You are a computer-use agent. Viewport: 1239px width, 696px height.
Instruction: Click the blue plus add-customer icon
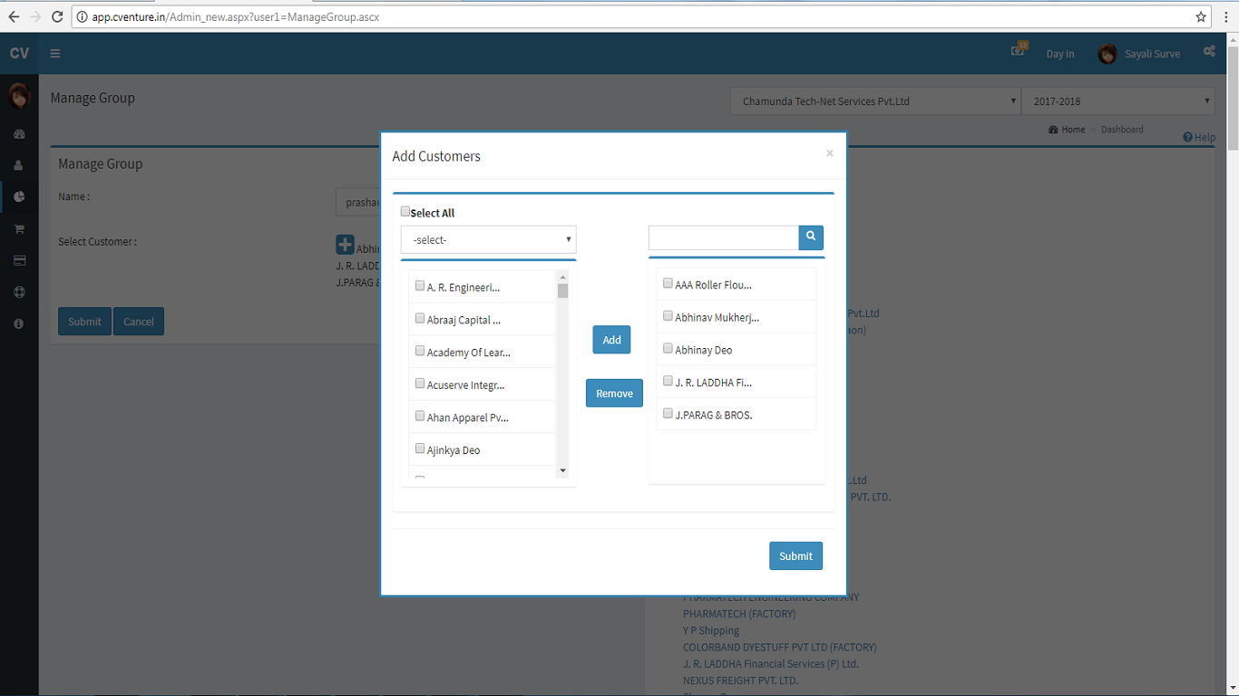345,245
